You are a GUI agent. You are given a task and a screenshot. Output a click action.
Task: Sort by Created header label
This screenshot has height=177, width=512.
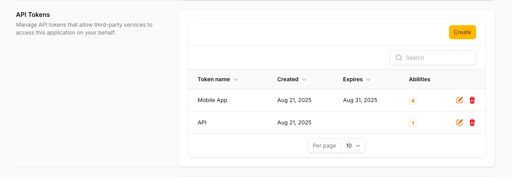pyautogui.click(x=288, y=79)
